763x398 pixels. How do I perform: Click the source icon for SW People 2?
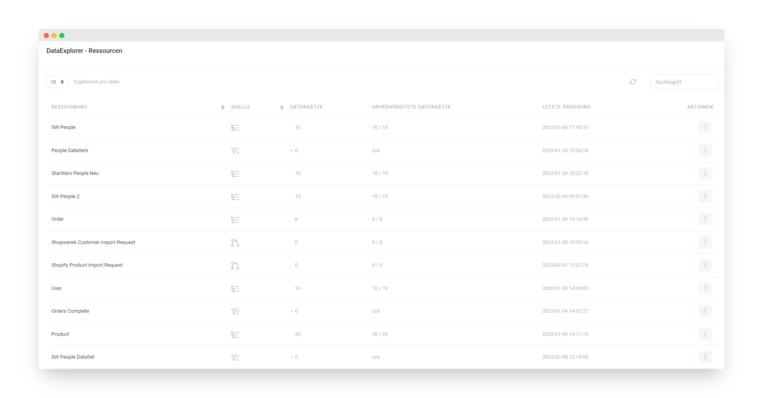(x=235, y=197)
